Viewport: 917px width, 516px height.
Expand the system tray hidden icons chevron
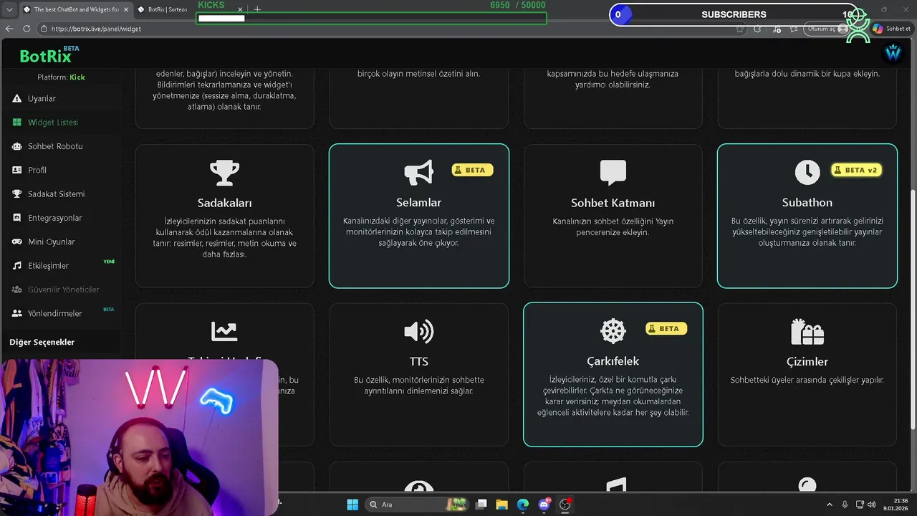tap(830, 505)
